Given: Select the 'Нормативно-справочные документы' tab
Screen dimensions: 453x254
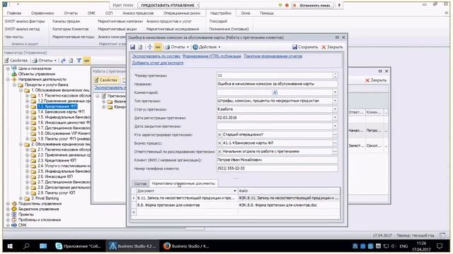Looking at the screenshot, I should click(183, 183).
